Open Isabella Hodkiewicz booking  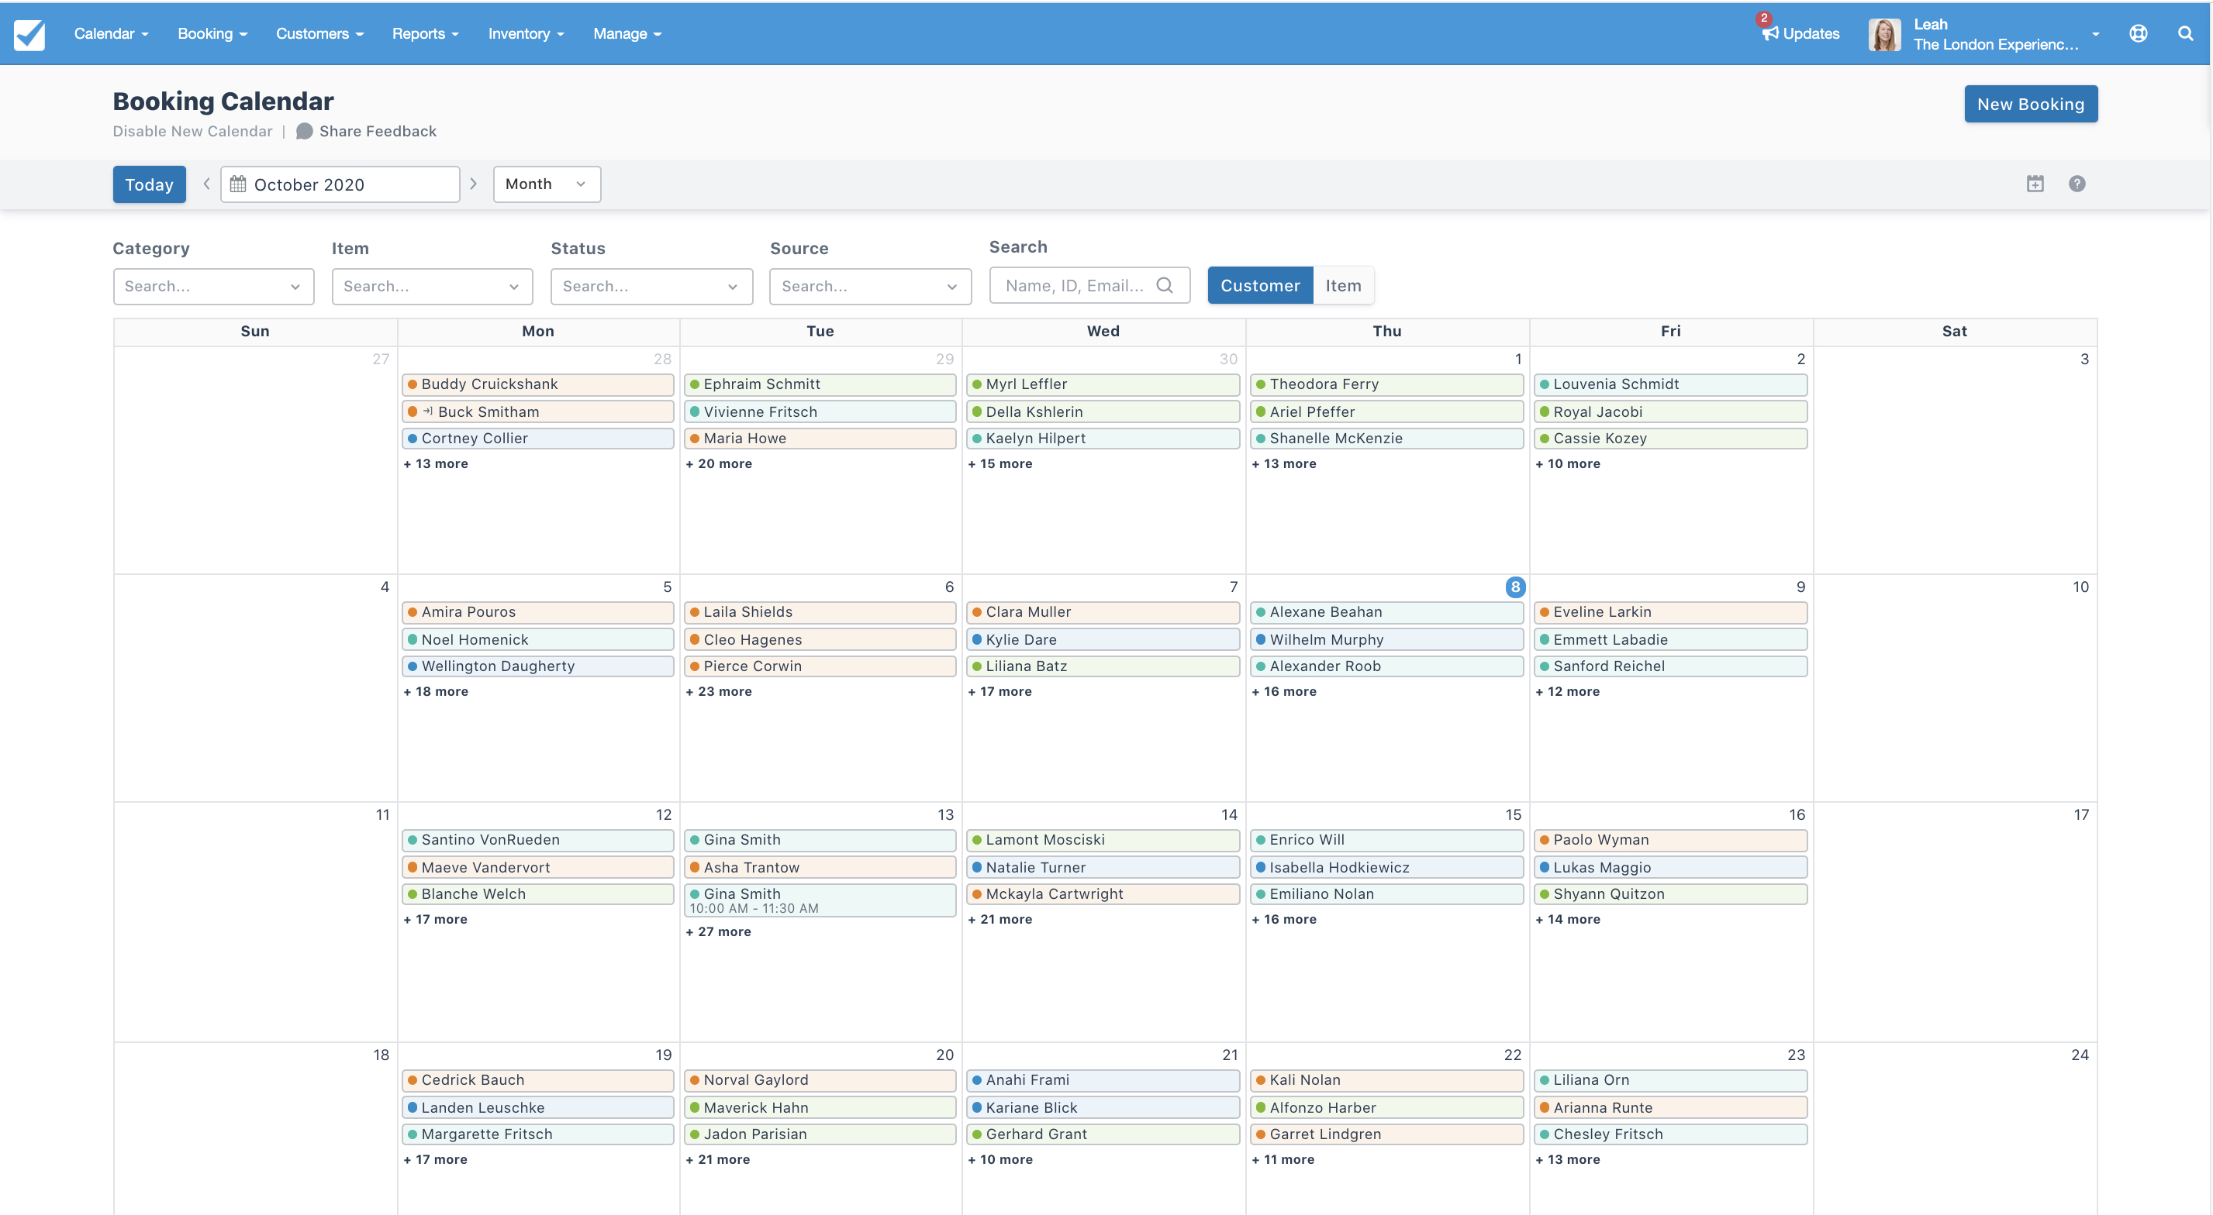[x=1386, y=866]
